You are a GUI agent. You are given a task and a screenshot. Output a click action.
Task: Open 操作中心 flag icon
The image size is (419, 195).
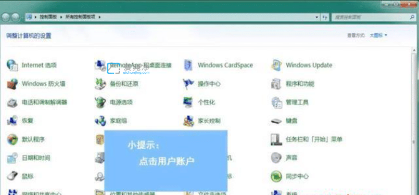tap(188, 84)
